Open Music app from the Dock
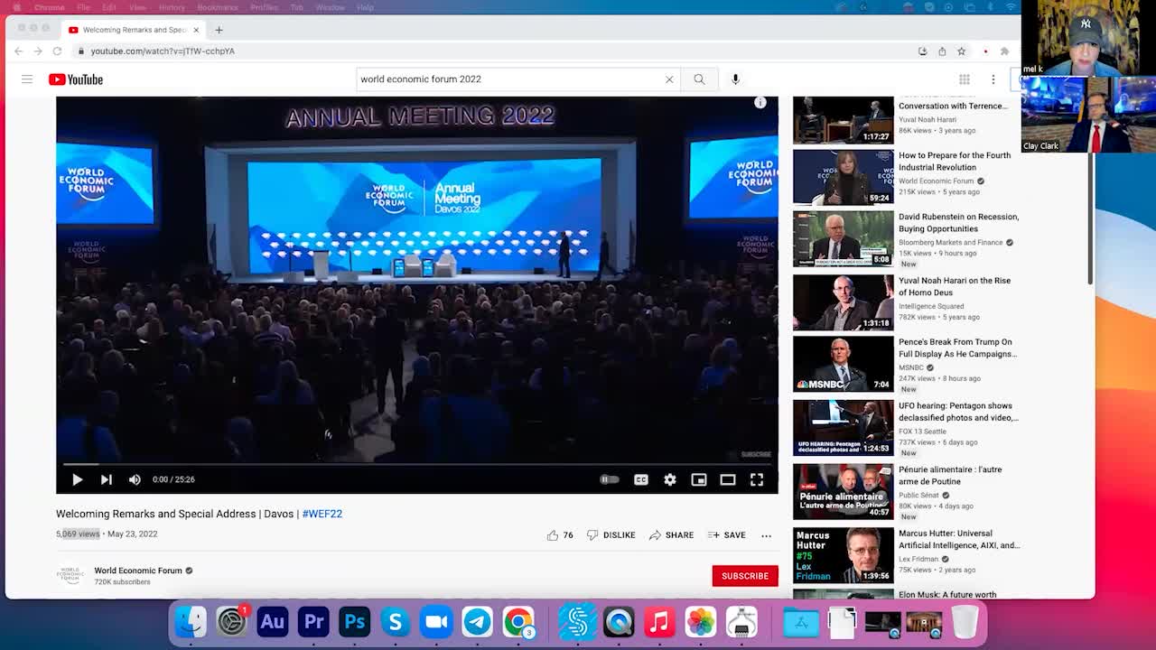This screenshot has width=1156, height=650. tap(659, 622)
